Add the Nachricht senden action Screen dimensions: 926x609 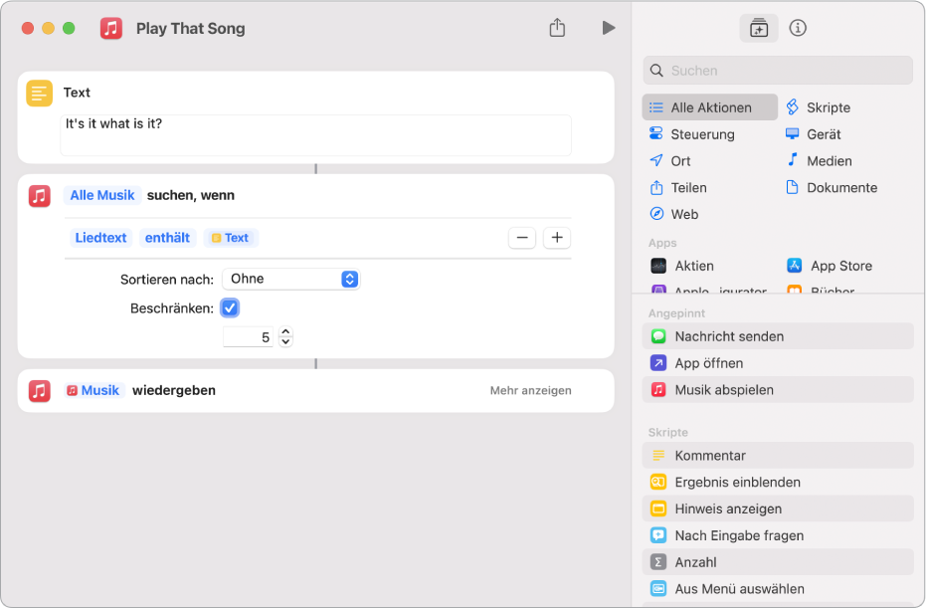[778, 336]
